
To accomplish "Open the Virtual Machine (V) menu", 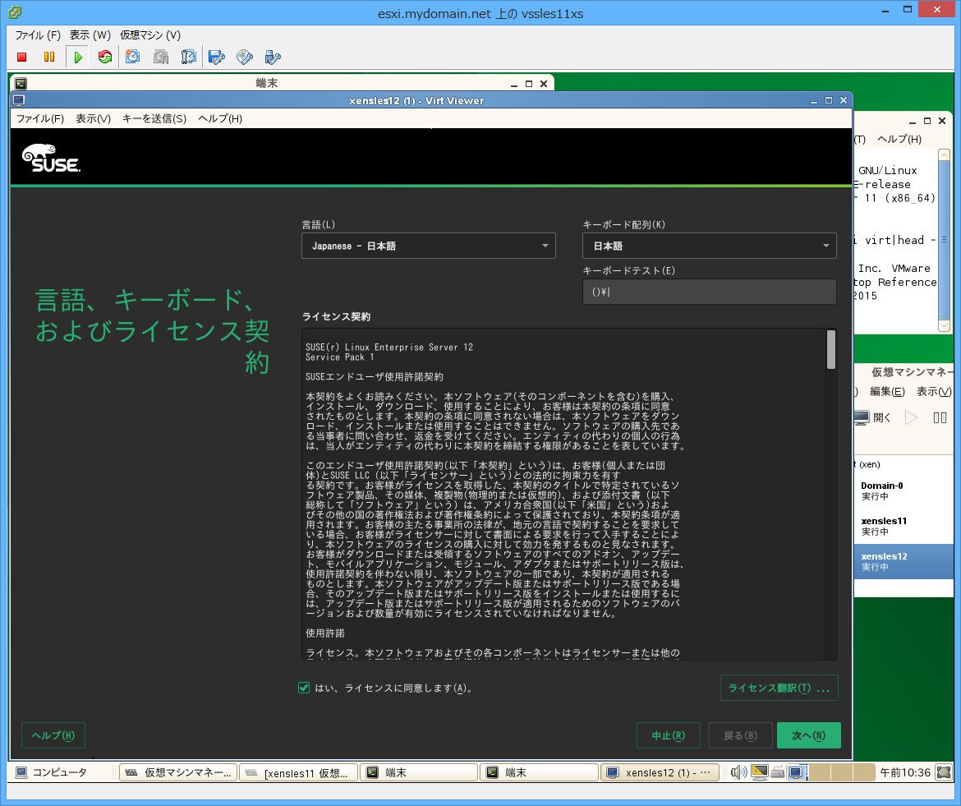I will click(x=150, y=35).
